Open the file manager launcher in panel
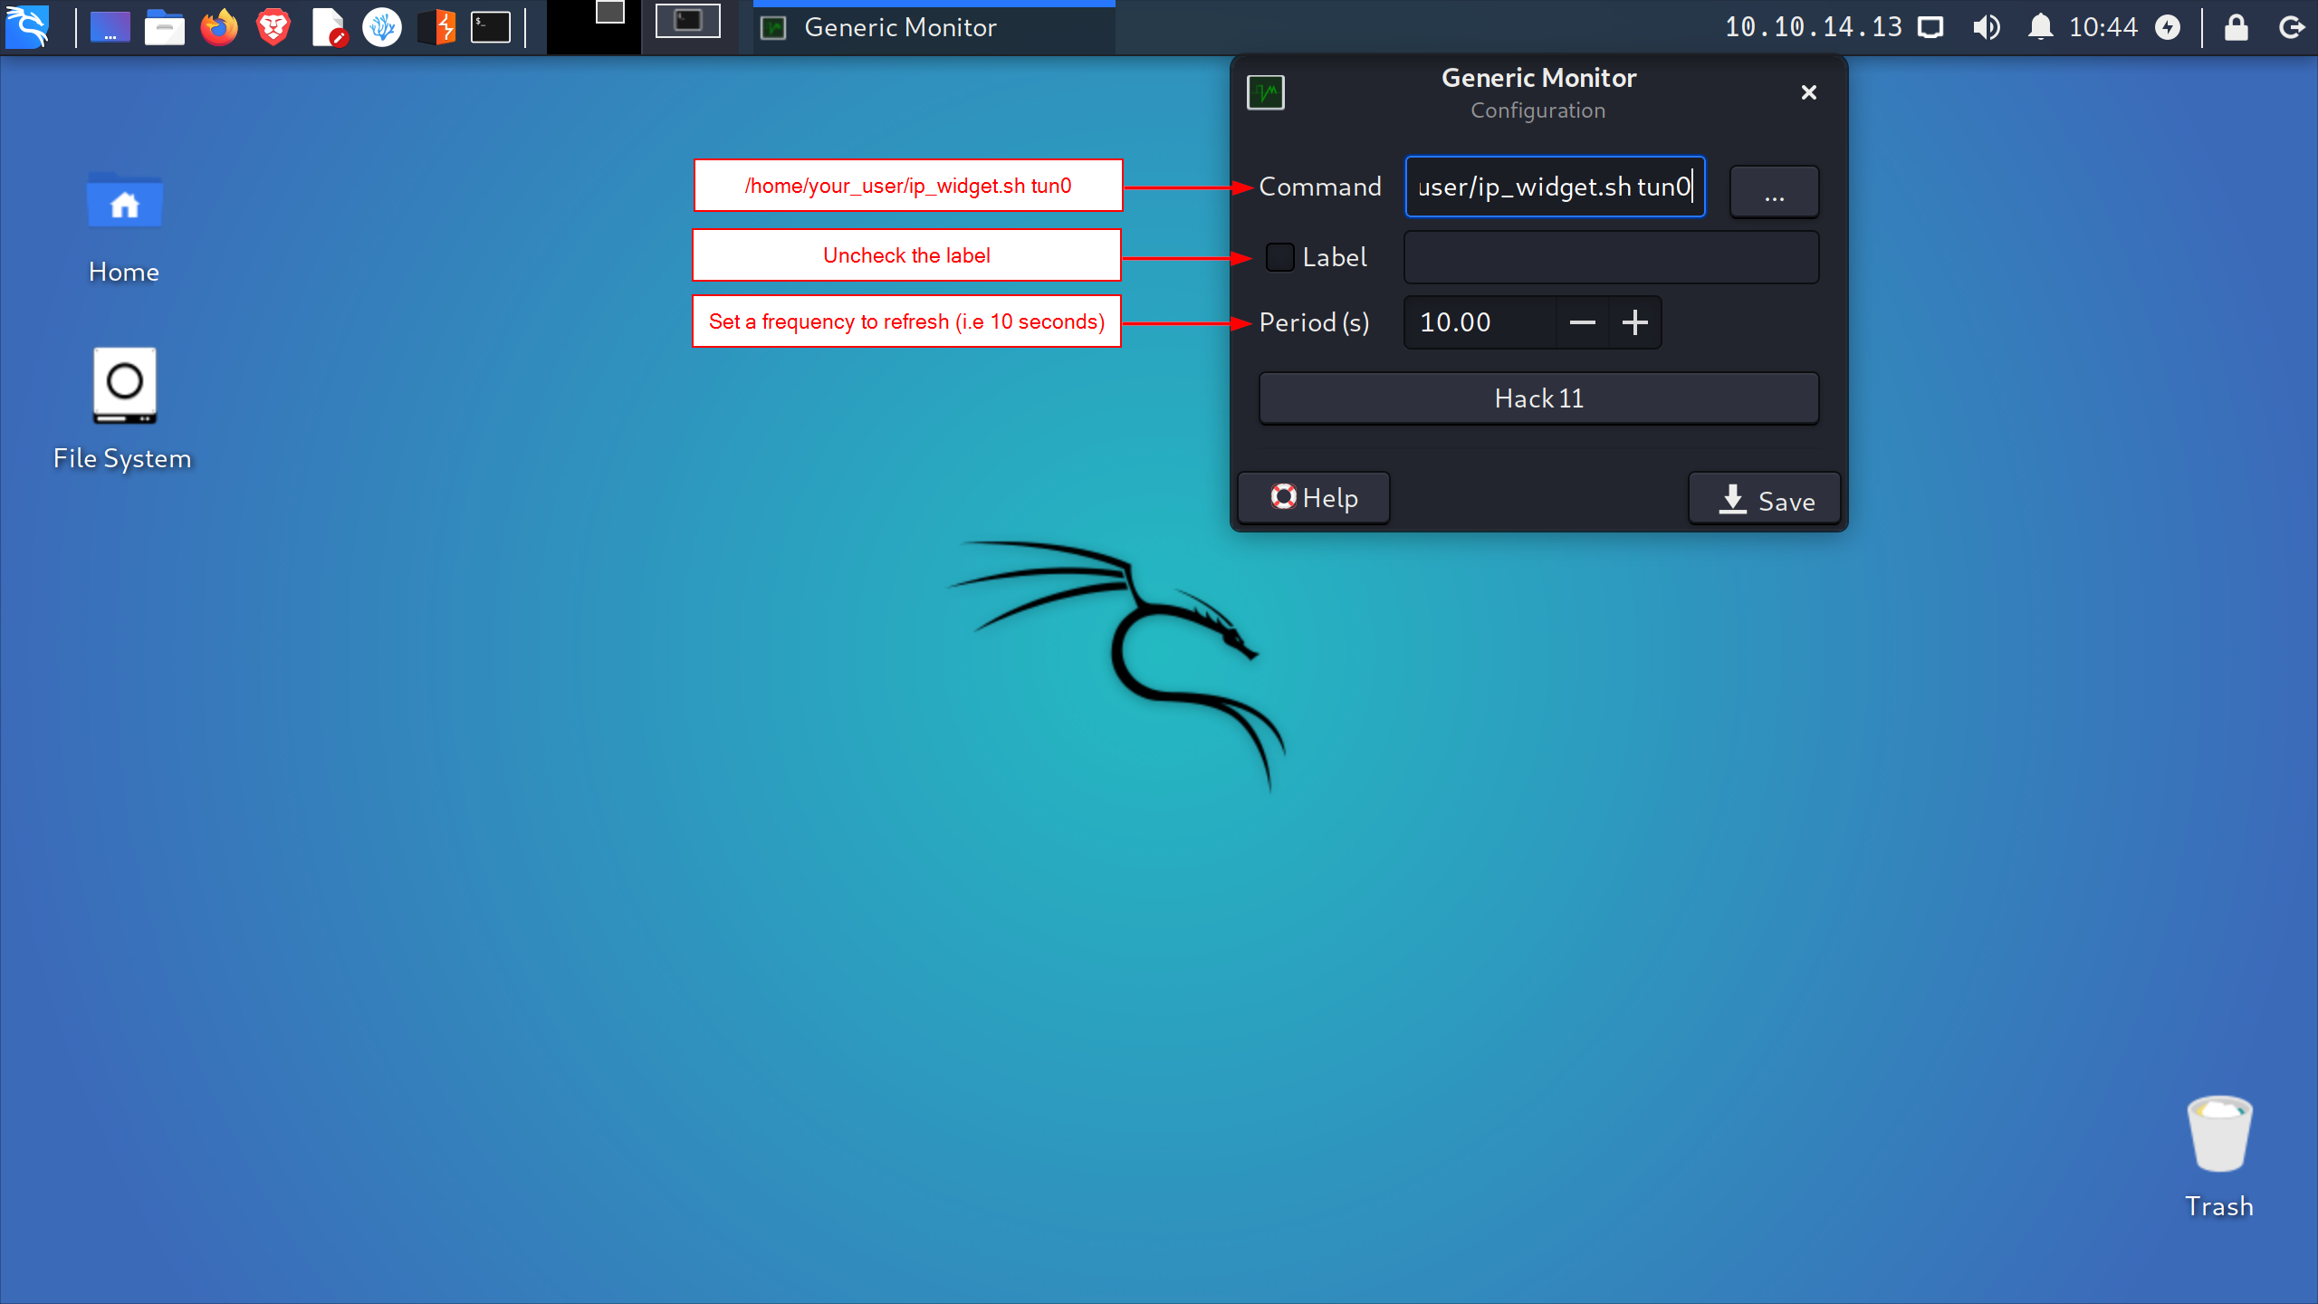2318x1304 pixels. click(x=165, y=27)
